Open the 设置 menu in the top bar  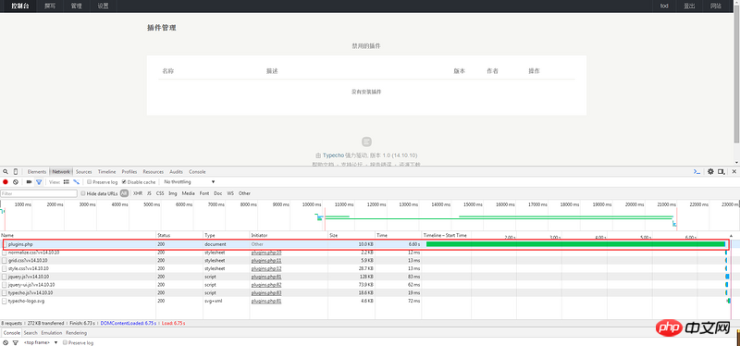click(x=103, y=6)
